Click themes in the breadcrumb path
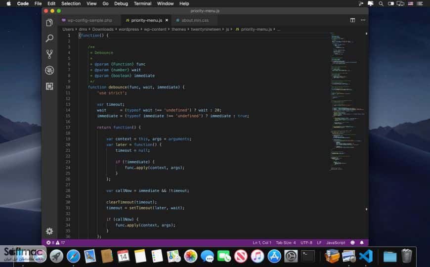This screenshot has height=267, width=430. (x=178, y=29)
